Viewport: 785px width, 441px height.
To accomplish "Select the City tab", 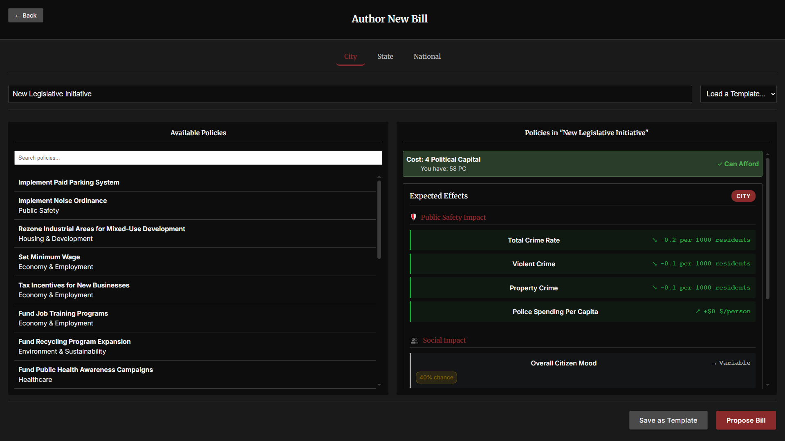I will tap(350, 56).
